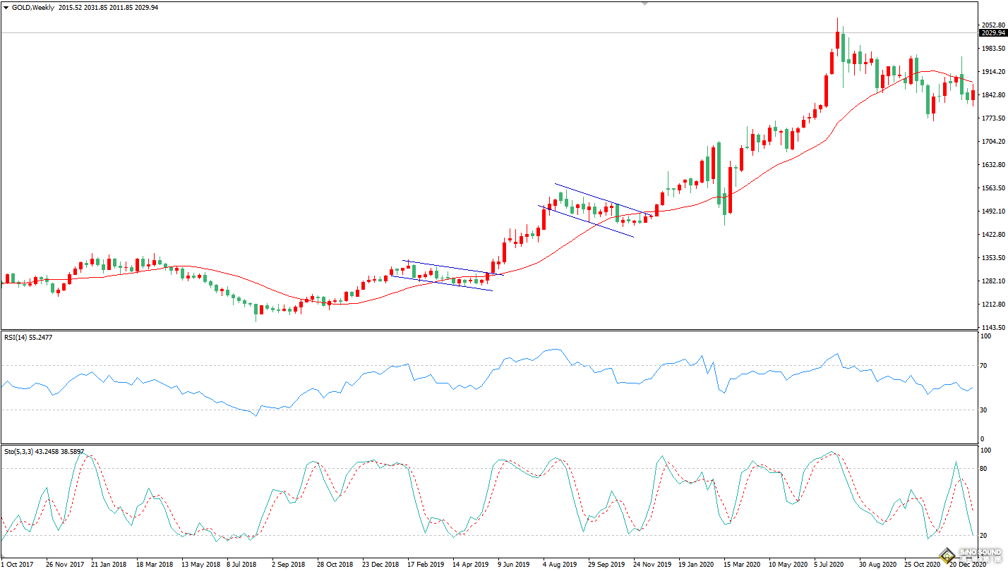Click the 21 Jan 2018 date label
The height and width of the screenshot is (571, 1008).
coord(109,565)
